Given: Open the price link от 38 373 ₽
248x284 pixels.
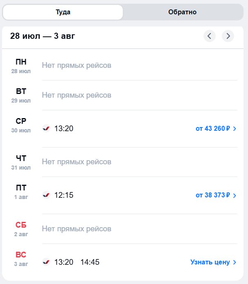Looking at the screenshot, I should pos(213,195).
